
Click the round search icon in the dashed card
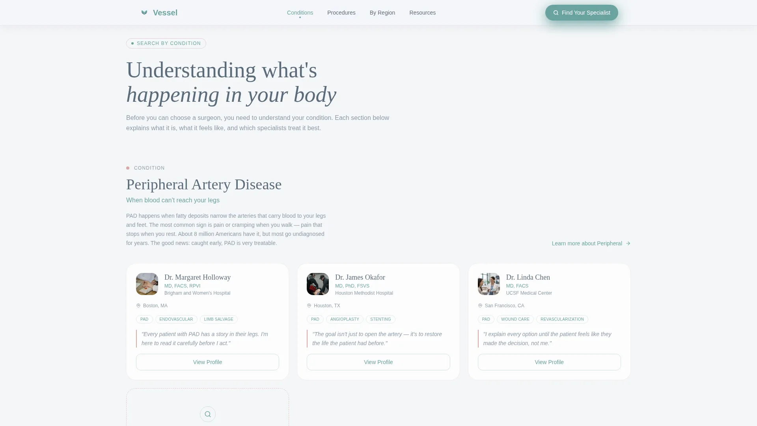coord(208,414)
